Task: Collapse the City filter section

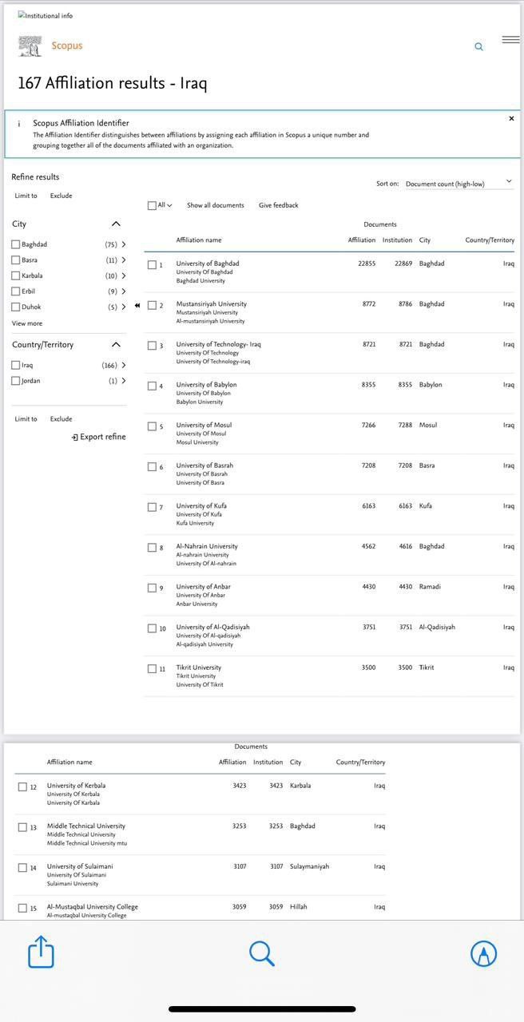Action: click(116, 224)
